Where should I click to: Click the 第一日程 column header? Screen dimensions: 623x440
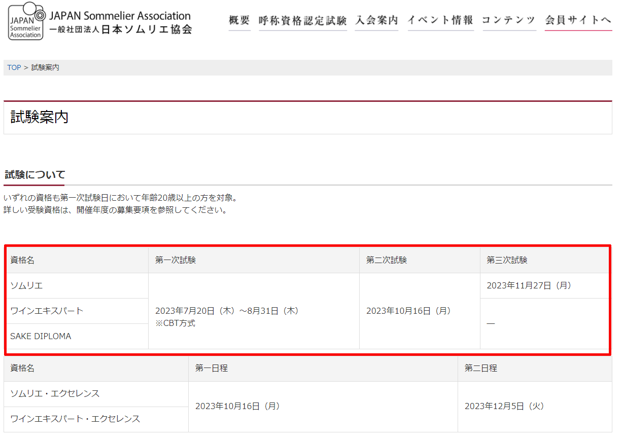[x=323, y=369]
